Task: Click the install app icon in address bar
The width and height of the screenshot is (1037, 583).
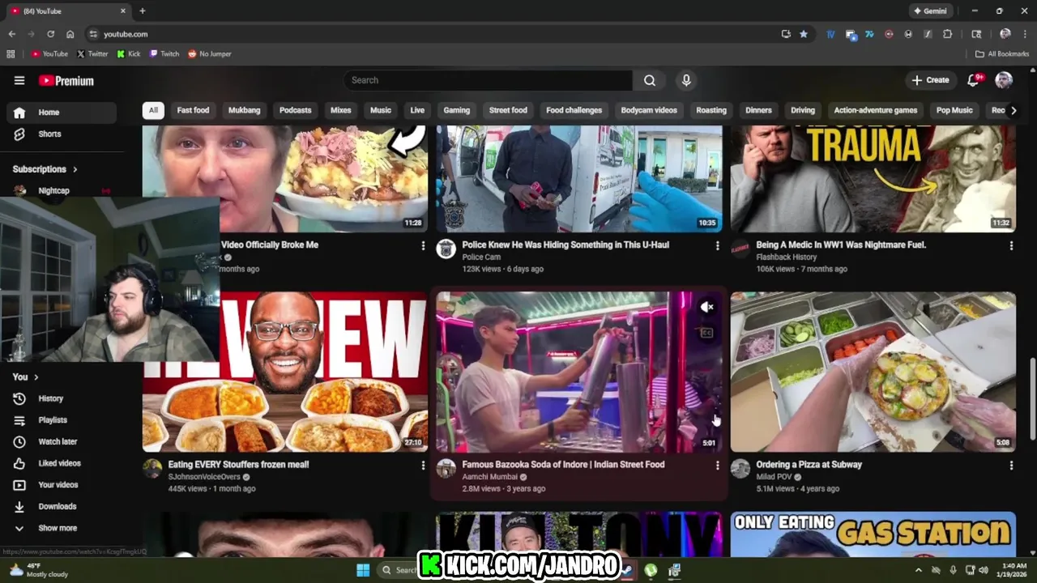Action: (786, 34)
